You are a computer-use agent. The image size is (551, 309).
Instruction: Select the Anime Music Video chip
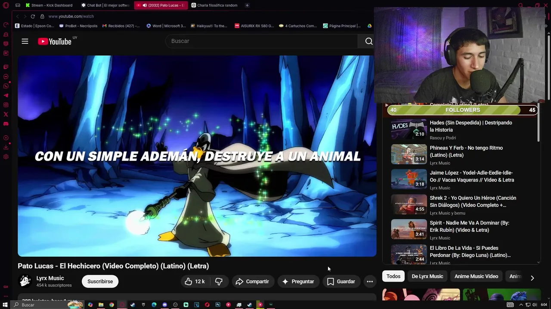[x=476, y=277]
